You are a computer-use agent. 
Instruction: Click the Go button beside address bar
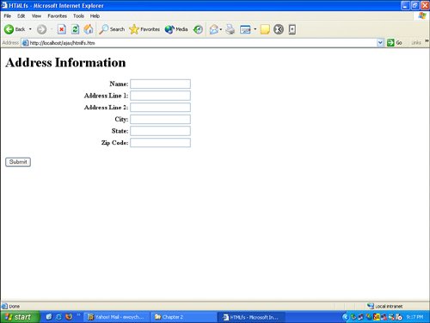tap(395, 43)
